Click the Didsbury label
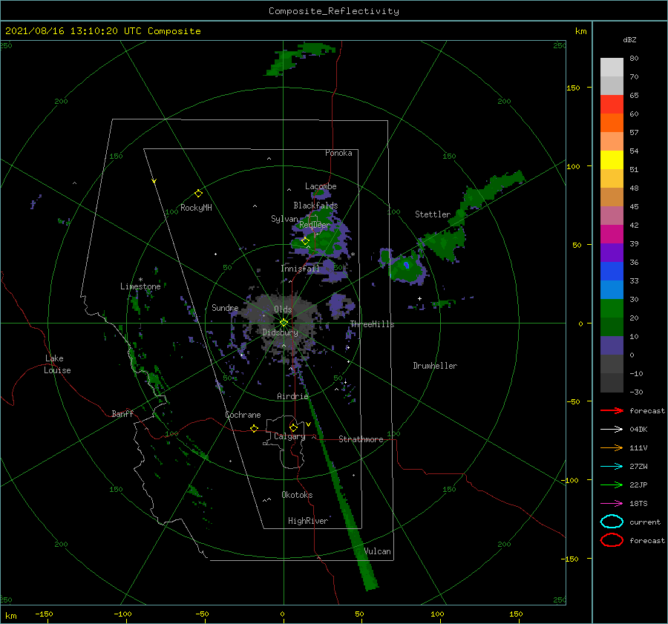This screenshot has width=668, height=624. click(280, 332)
